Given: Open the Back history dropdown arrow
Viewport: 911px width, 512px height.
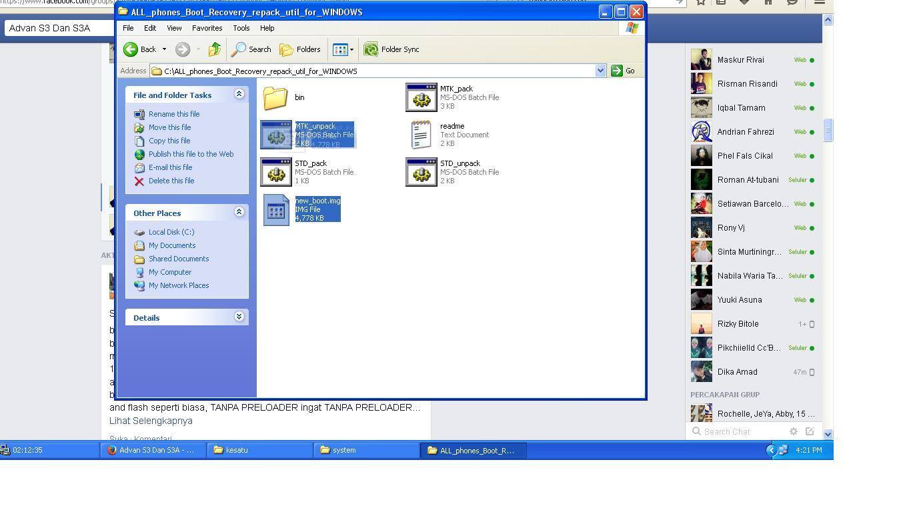Looking at the screenshot, I should click(164, 49).
